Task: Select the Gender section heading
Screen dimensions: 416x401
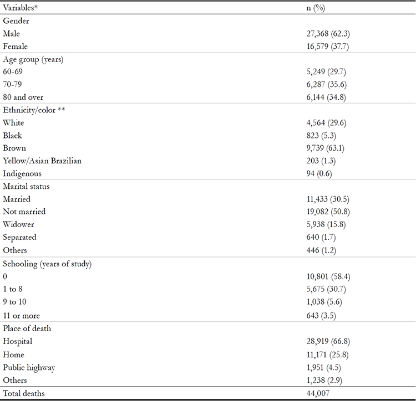Action: 16,20
